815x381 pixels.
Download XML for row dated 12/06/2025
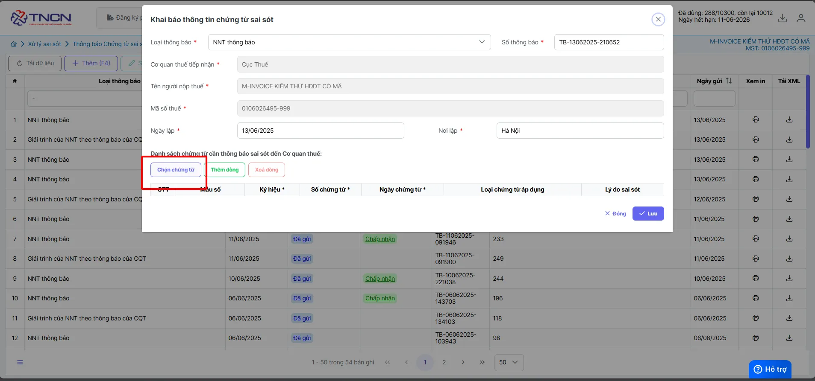coord(789,199)
